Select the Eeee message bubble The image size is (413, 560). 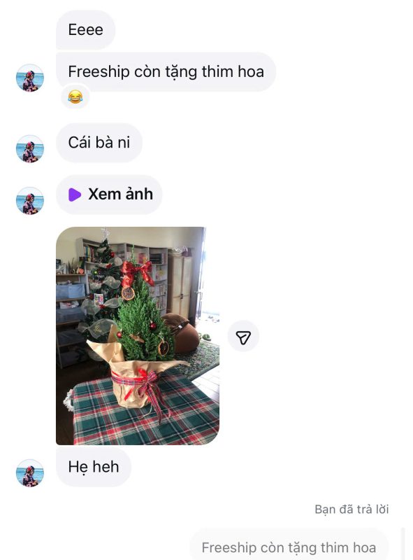click(x=85, y=29)
